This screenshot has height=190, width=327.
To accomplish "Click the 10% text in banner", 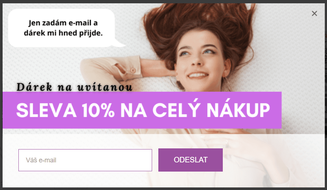I will [x=98, y=110].
